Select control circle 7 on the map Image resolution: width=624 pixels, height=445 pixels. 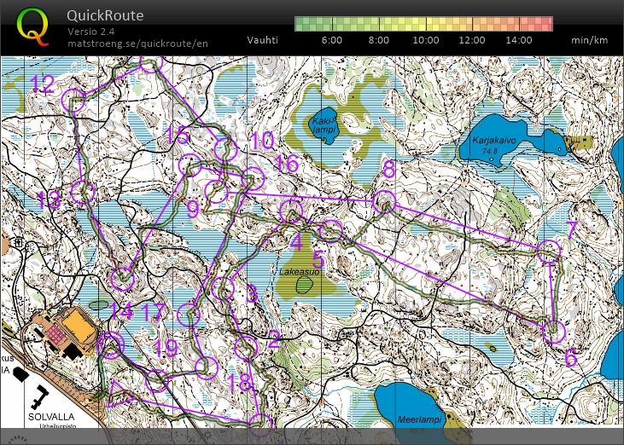pyautogui.click(x=550, y=251)
